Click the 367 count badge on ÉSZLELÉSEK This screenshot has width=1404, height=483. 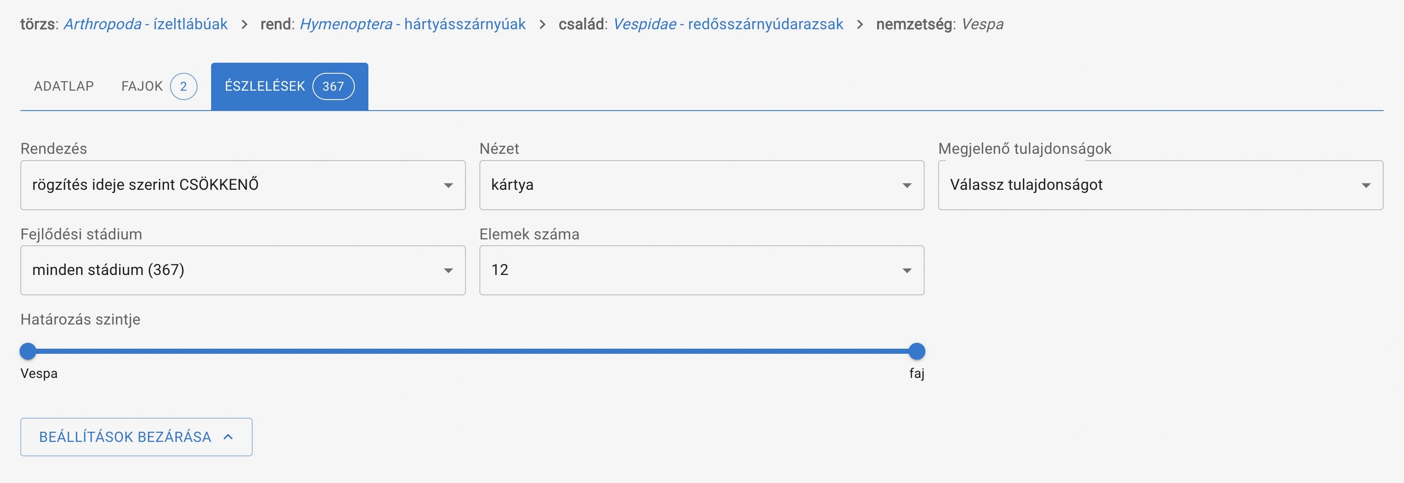333,86
